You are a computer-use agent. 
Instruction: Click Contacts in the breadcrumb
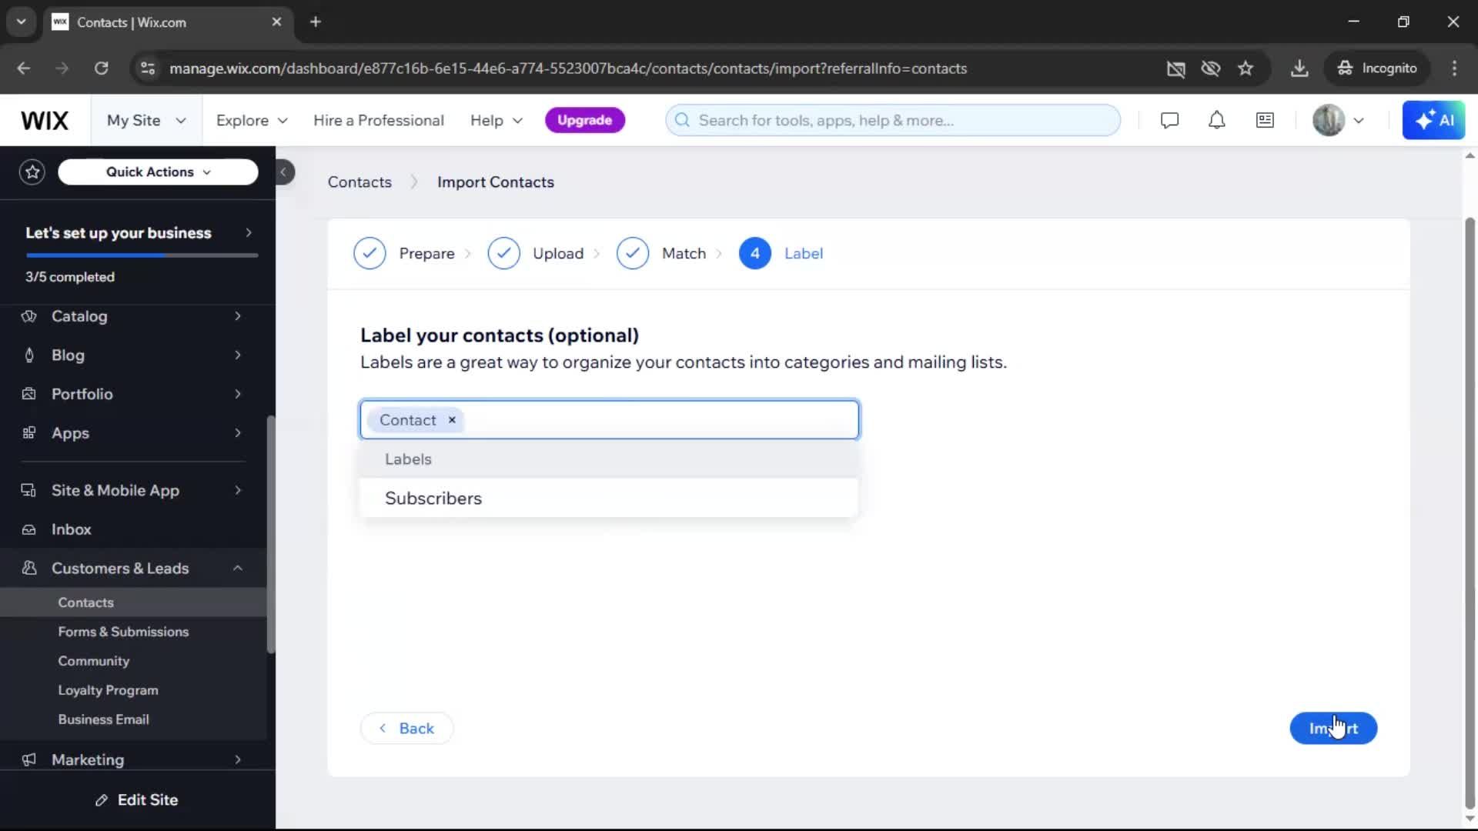tap(359, 182)
